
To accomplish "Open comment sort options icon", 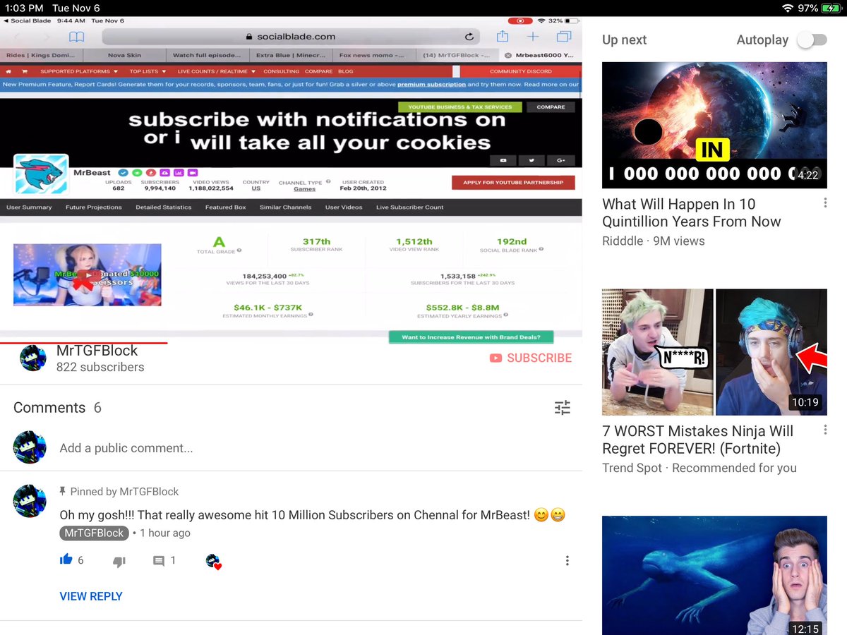I will coord(562,408).
